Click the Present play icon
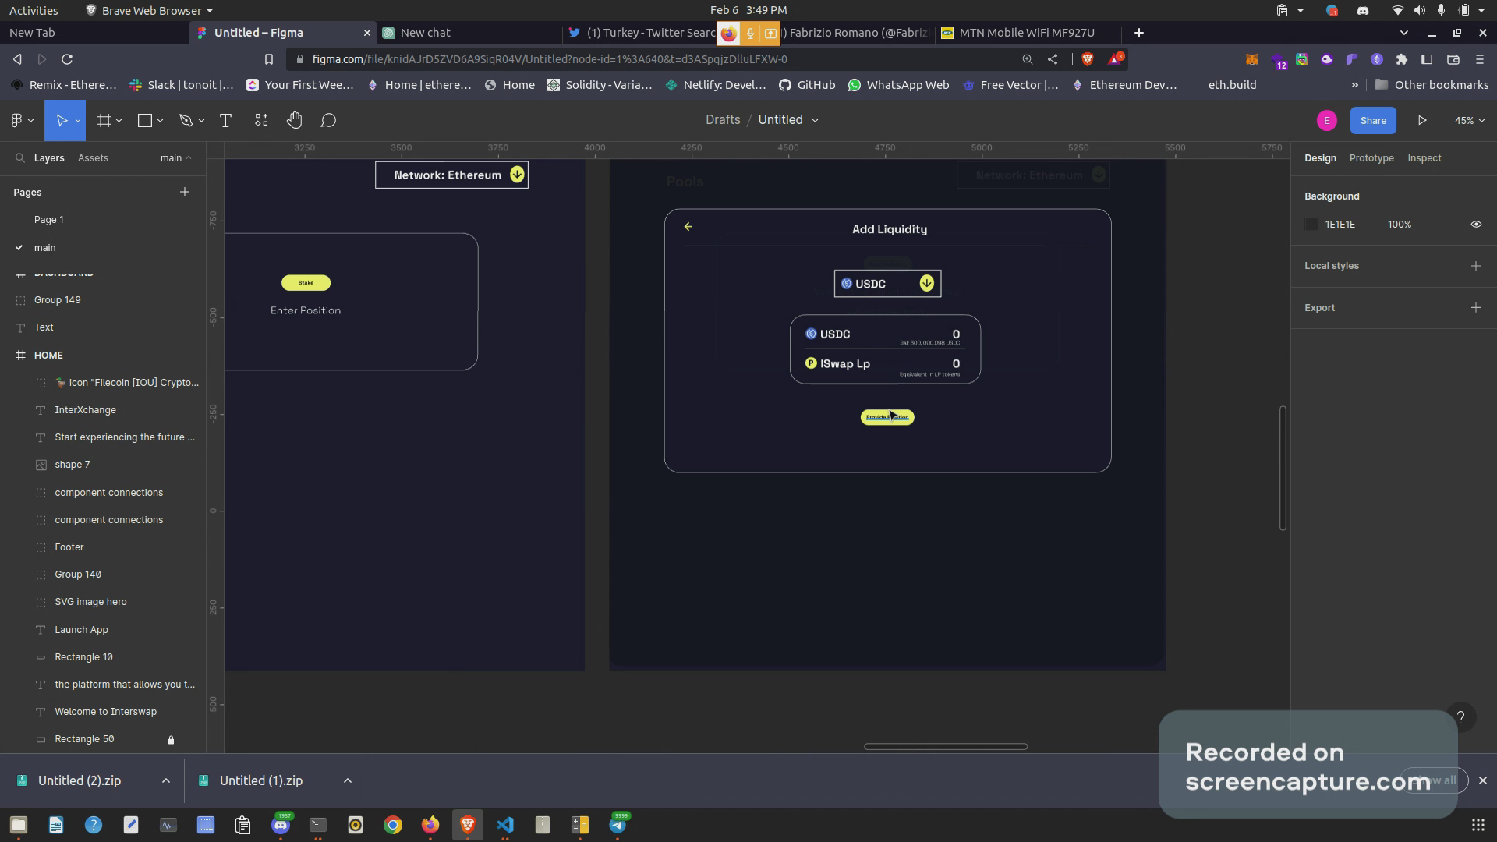 pos(1422,120)
